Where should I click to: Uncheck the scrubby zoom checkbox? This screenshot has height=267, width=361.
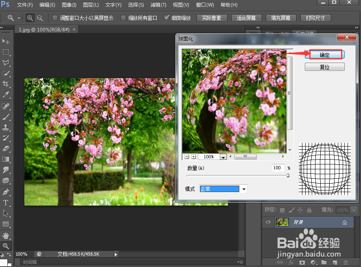(166, 18)
